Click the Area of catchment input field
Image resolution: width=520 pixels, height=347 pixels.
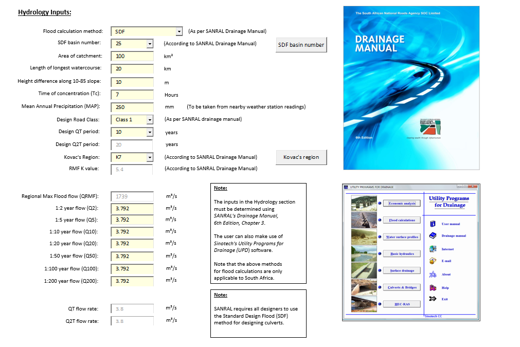point(132,56)
